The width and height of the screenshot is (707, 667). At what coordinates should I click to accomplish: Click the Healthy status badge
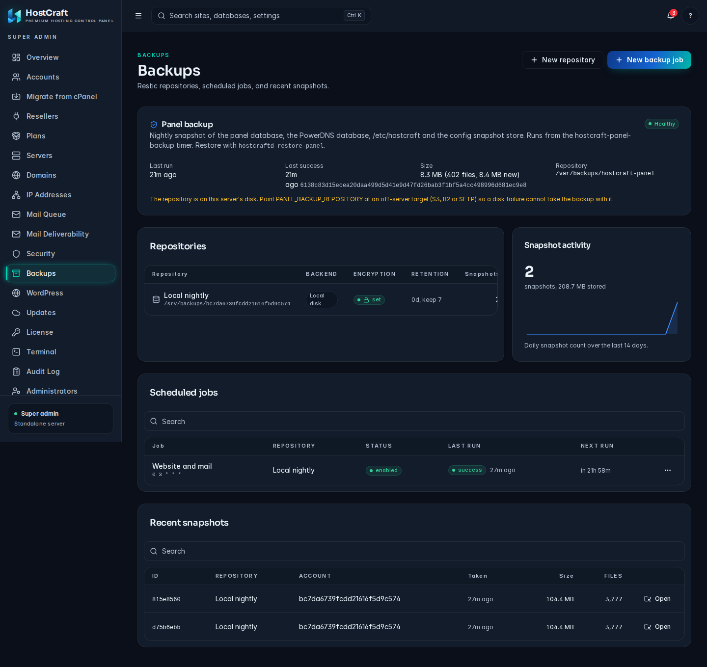point(662,124)
